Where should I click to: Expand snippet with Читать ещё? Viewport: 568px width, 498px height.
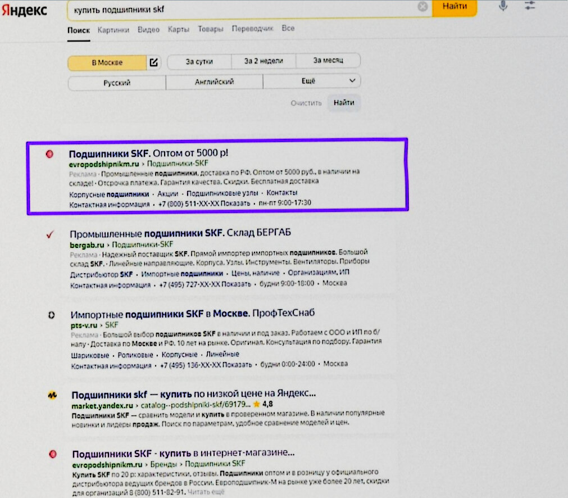pyautogui.click(x=206, y=492)
